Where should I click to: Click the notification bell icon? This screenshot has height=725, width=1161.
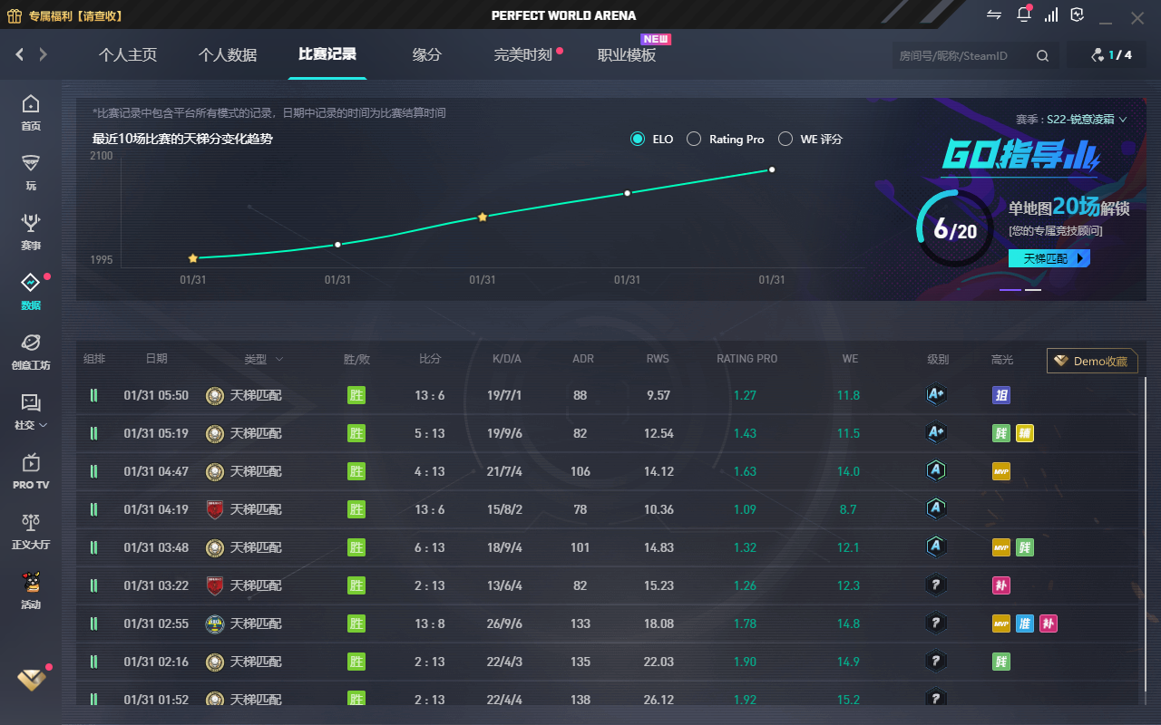tap(1024, 15)
